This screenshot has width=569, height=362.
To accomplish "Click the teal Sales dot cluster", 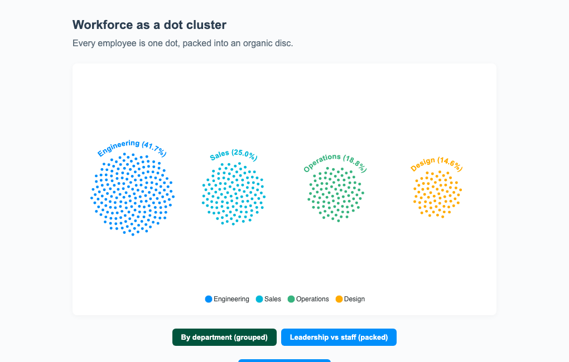I will (234, 194).
